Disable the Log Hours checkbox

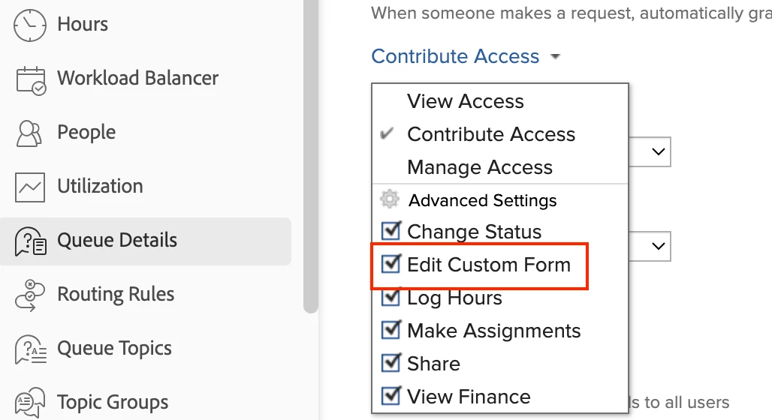click(x=391, y=297)
